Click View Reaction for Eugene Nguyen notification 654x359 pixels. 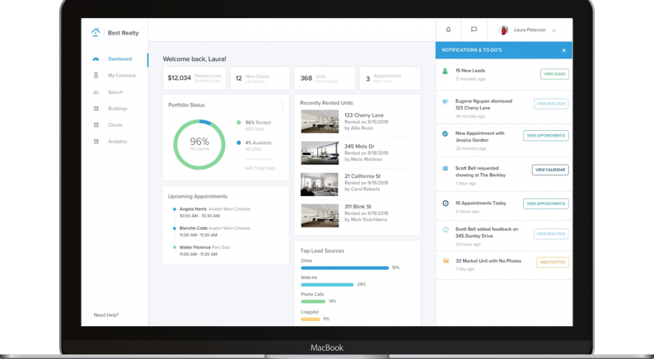(x=551, y=104)
